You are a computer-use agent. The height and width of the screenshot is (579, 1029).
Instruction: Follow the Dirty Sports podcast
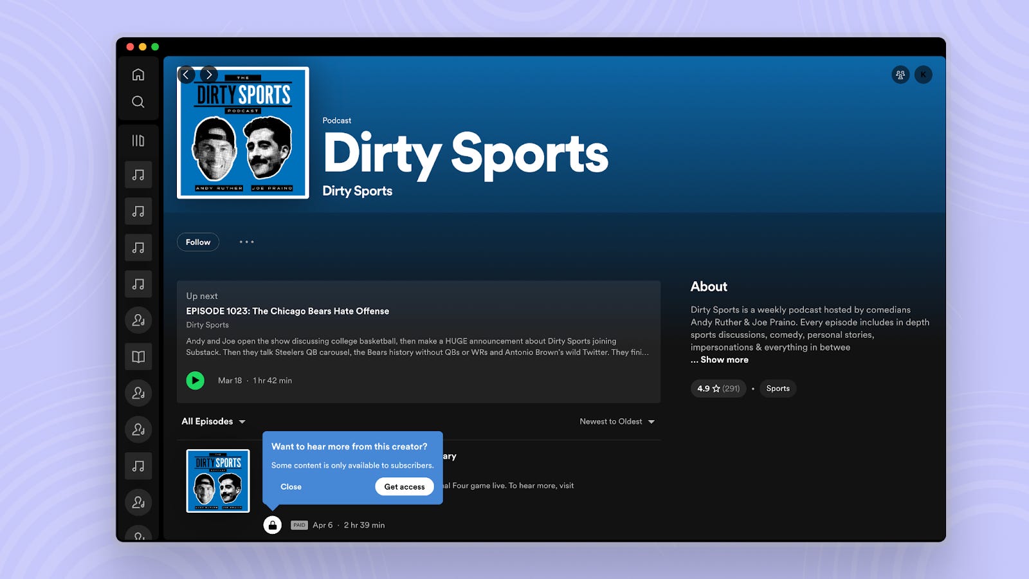pyautogui.click(x=198, y=242)
